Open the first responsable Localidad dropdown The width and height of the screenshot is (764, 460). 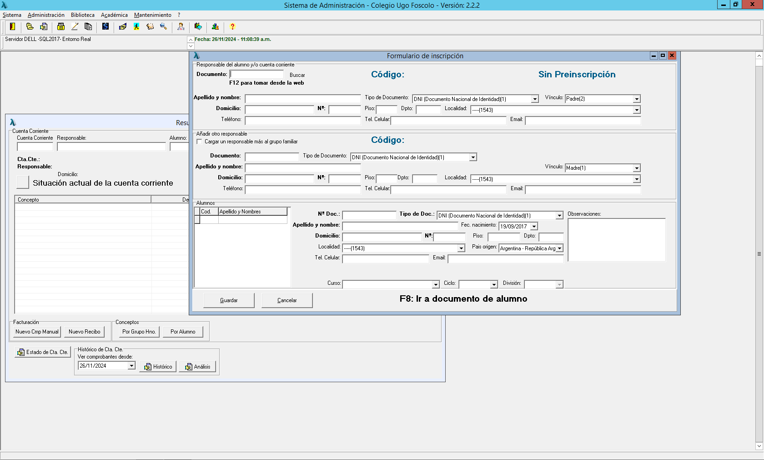pos(637,110)
